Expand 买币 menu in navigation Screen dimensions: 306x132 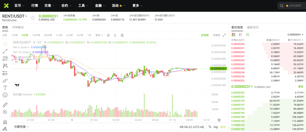(x=19, y=6)
